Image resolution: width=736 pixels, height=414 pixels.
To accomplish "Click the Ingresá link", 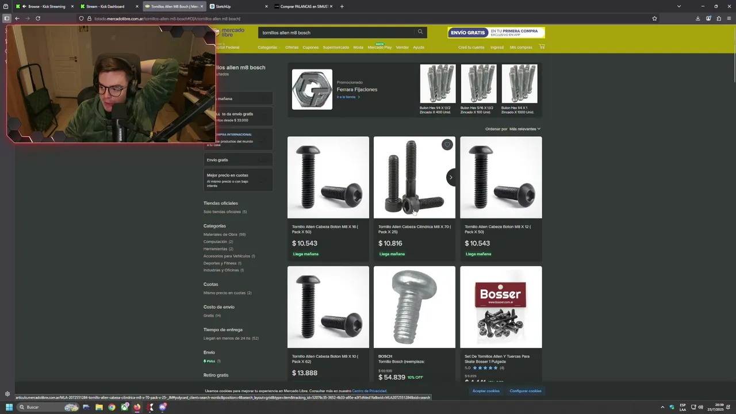I will 497,47.
